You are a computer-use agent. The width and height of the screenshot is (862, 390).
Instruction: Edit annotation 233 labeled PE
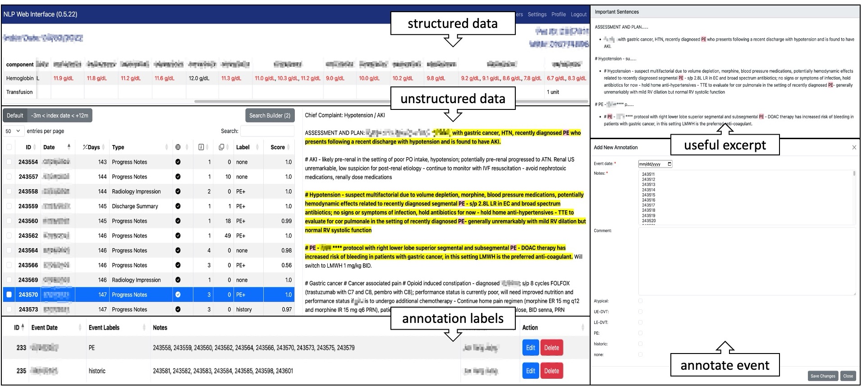coord(531,348)
